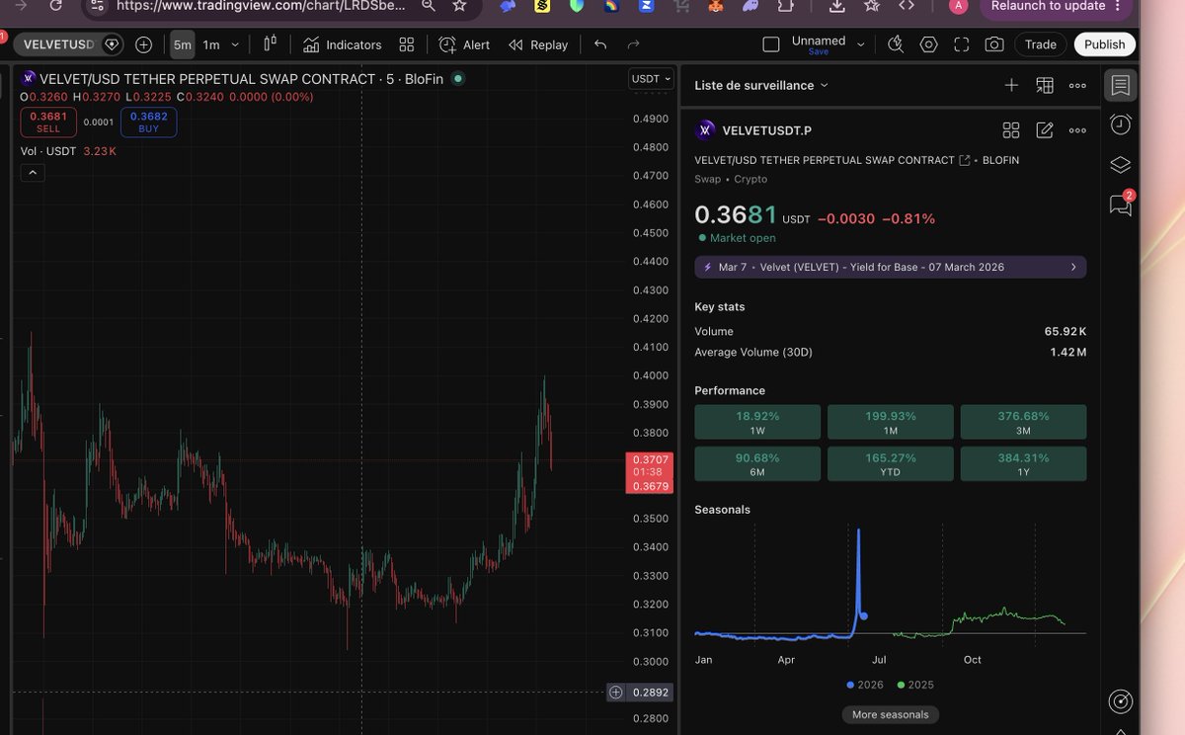The image size is (1185, 735).
Task: Click the Vol · USDT indicator label
Action: (x=49, y=151)
